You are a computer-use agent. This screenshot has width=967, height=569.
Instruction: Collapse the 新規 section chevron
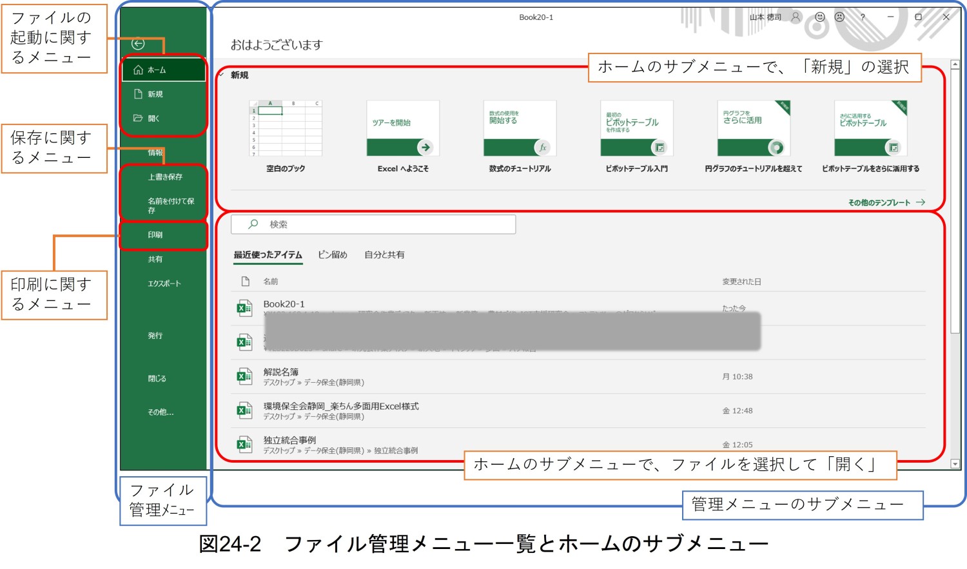tap(221, 75)
